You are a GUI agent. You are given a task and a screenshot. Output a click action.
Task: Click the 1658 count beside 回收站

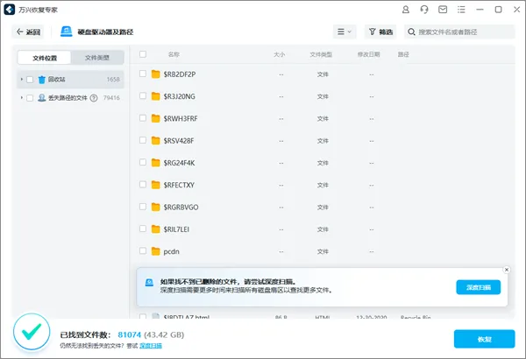tap(113, 80)
